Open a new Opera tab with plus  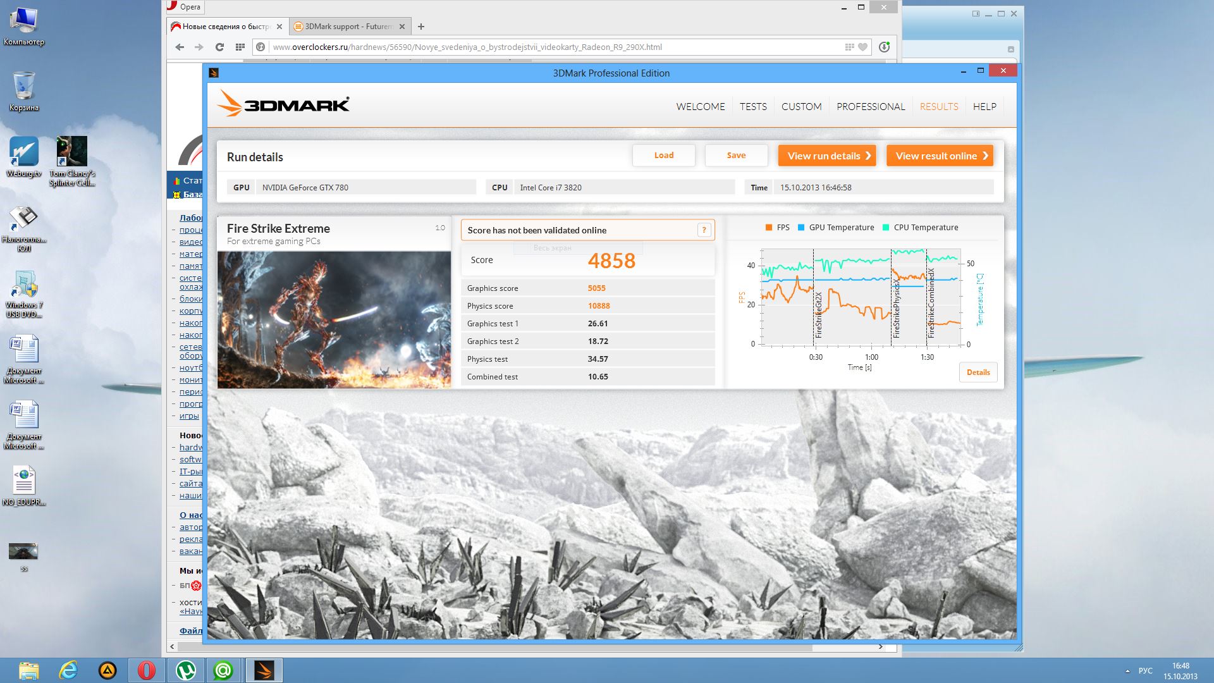click(421, 27)
